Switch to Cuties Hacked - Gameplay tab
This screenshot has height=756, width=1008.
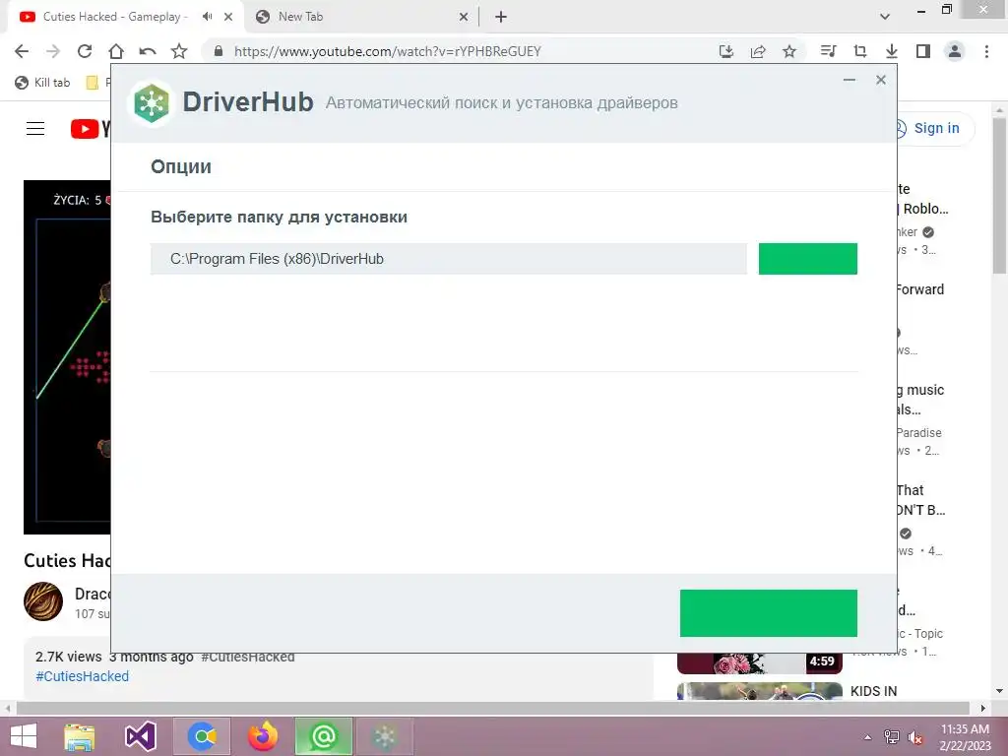click(116, 17)
